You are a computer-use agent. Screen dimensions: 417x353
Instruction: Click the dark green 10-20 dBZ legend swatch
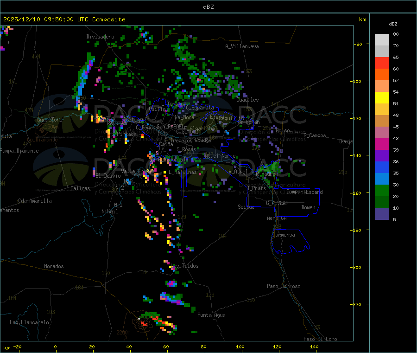(382, 202)
